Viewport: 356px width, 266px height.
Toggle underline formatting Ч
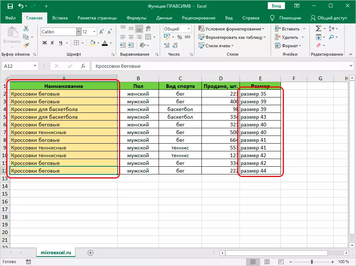[x=61, y=43]
